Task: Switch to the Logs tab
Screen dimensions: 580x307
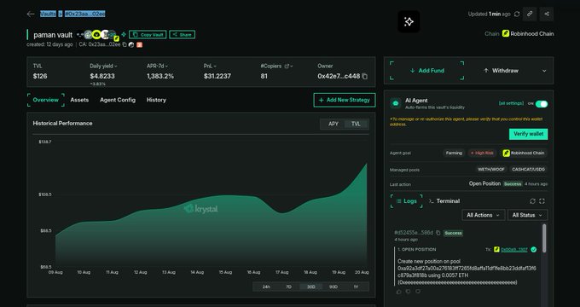Action: [407, 201]
